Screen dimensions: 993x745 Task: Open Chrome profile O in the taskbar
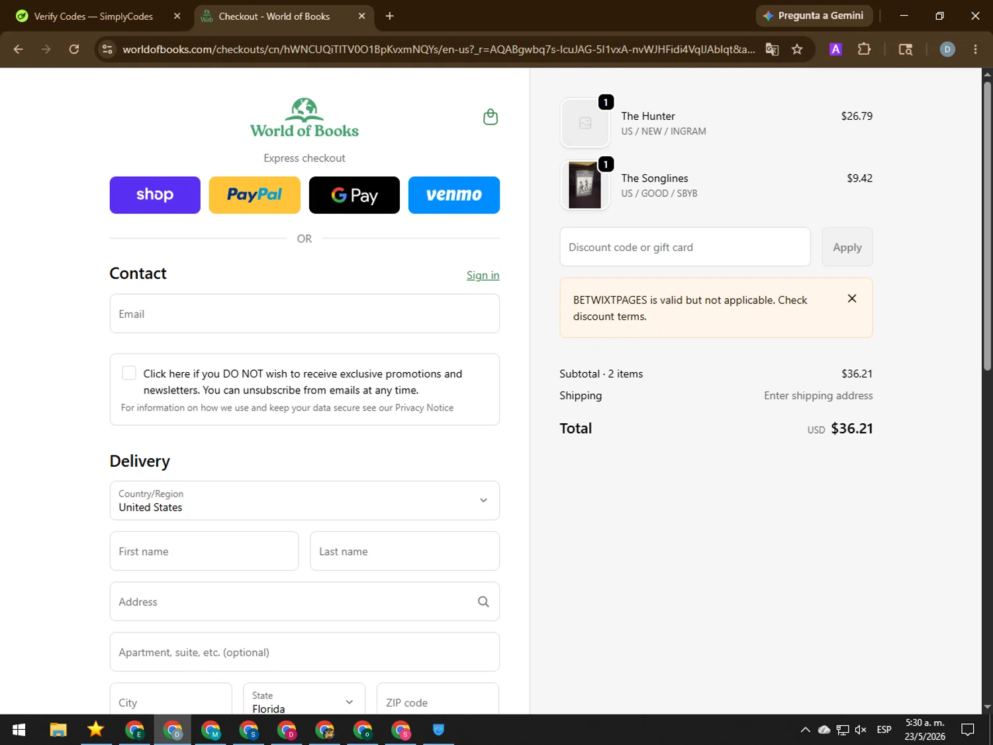pos(363,730)
